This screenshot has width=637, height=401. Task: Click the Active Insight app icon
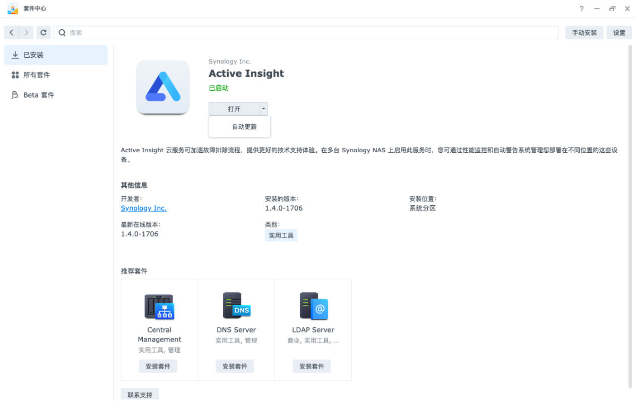(x=162, y=86)
